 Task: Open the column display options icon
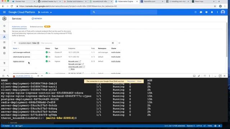[x=119, y=43]
